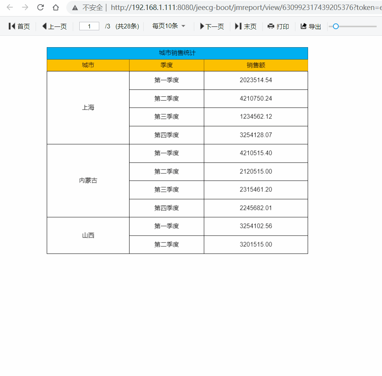382x376 pixels.
Task: Select the 销售额 column header
Action: 256,65
